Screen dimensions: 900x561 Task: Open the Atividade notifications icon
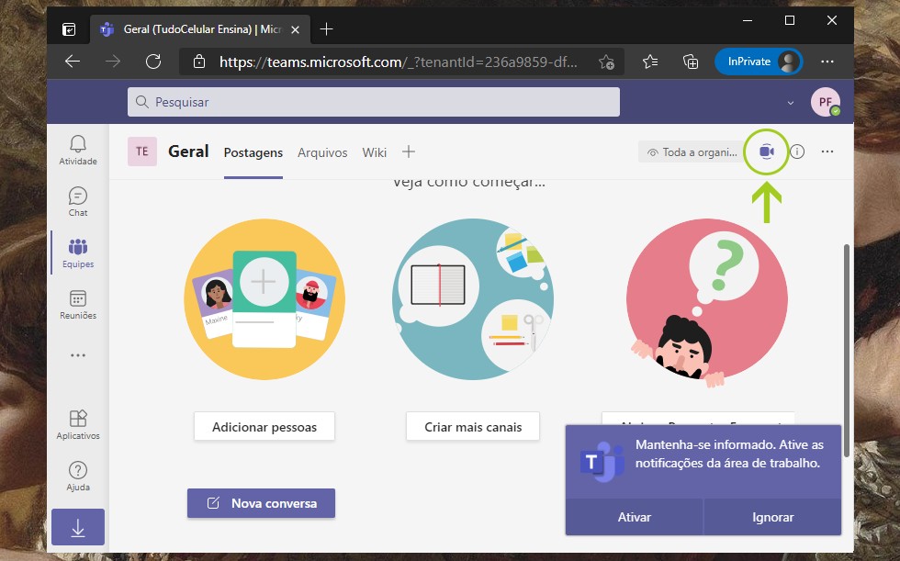pos(78,150)
